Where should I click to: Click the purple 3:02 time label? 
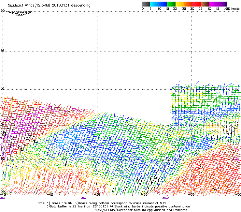165,198
